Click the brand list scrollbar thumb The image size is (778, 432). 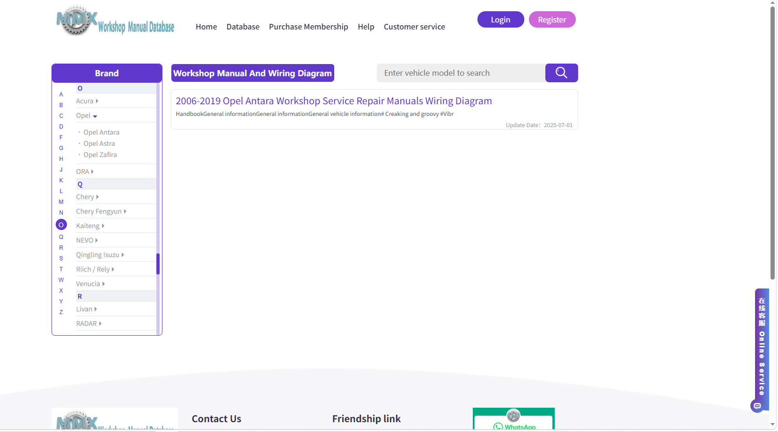pyautogui.click(x=158, y=264)
